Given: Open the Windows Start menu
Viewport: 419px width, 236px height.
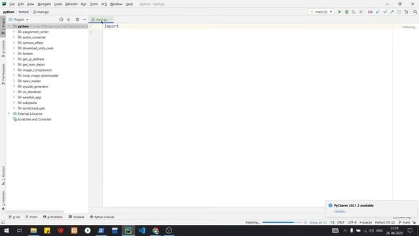Looking at the screenshot, I should coord(6,230).
